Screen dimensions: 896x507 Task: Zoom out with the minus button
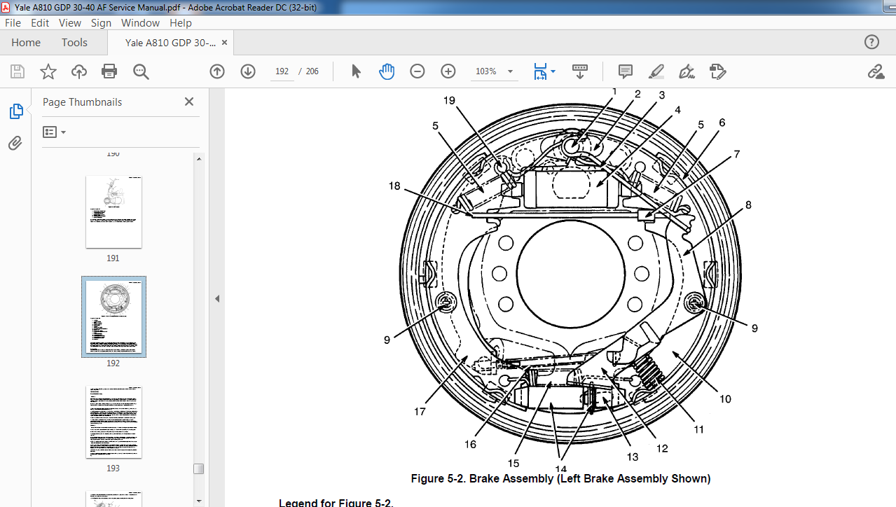coord(418,71)
